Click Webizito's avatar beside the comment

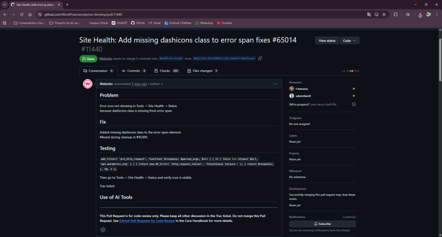point(88,84)
